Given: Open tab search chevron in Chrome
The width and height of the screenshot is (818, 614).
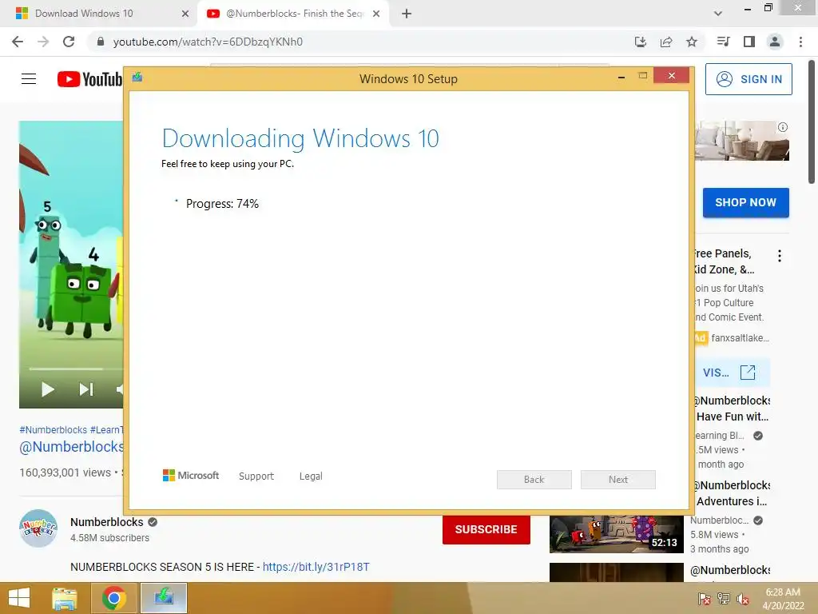Looking at the screenshot, I should coord(718,14).
